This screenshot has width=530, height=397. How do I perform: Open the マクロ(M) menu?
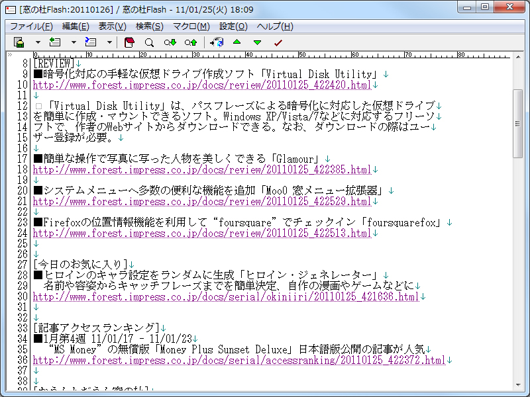191,26
